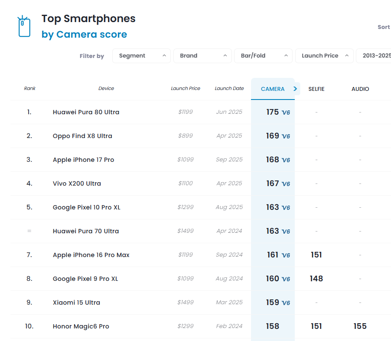Viewport: 391px width, 341px height.
Task: Click the Launch Price column header
Action: pos(186,88)
